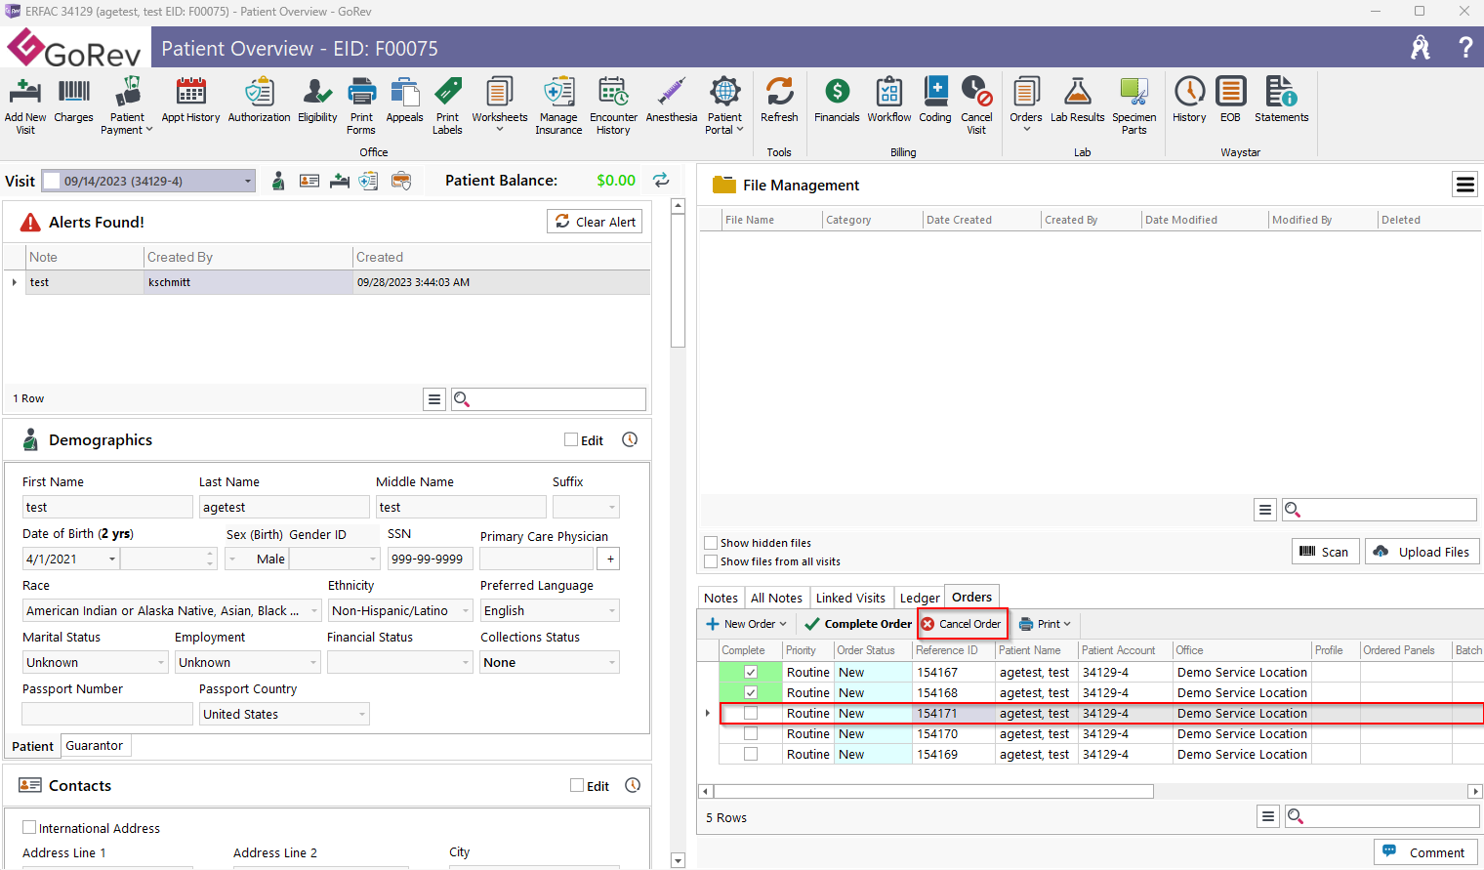This screenshot has height=870, width=1484.
Task: Expand Patient Payment dropdown
Action: [149, 130]
